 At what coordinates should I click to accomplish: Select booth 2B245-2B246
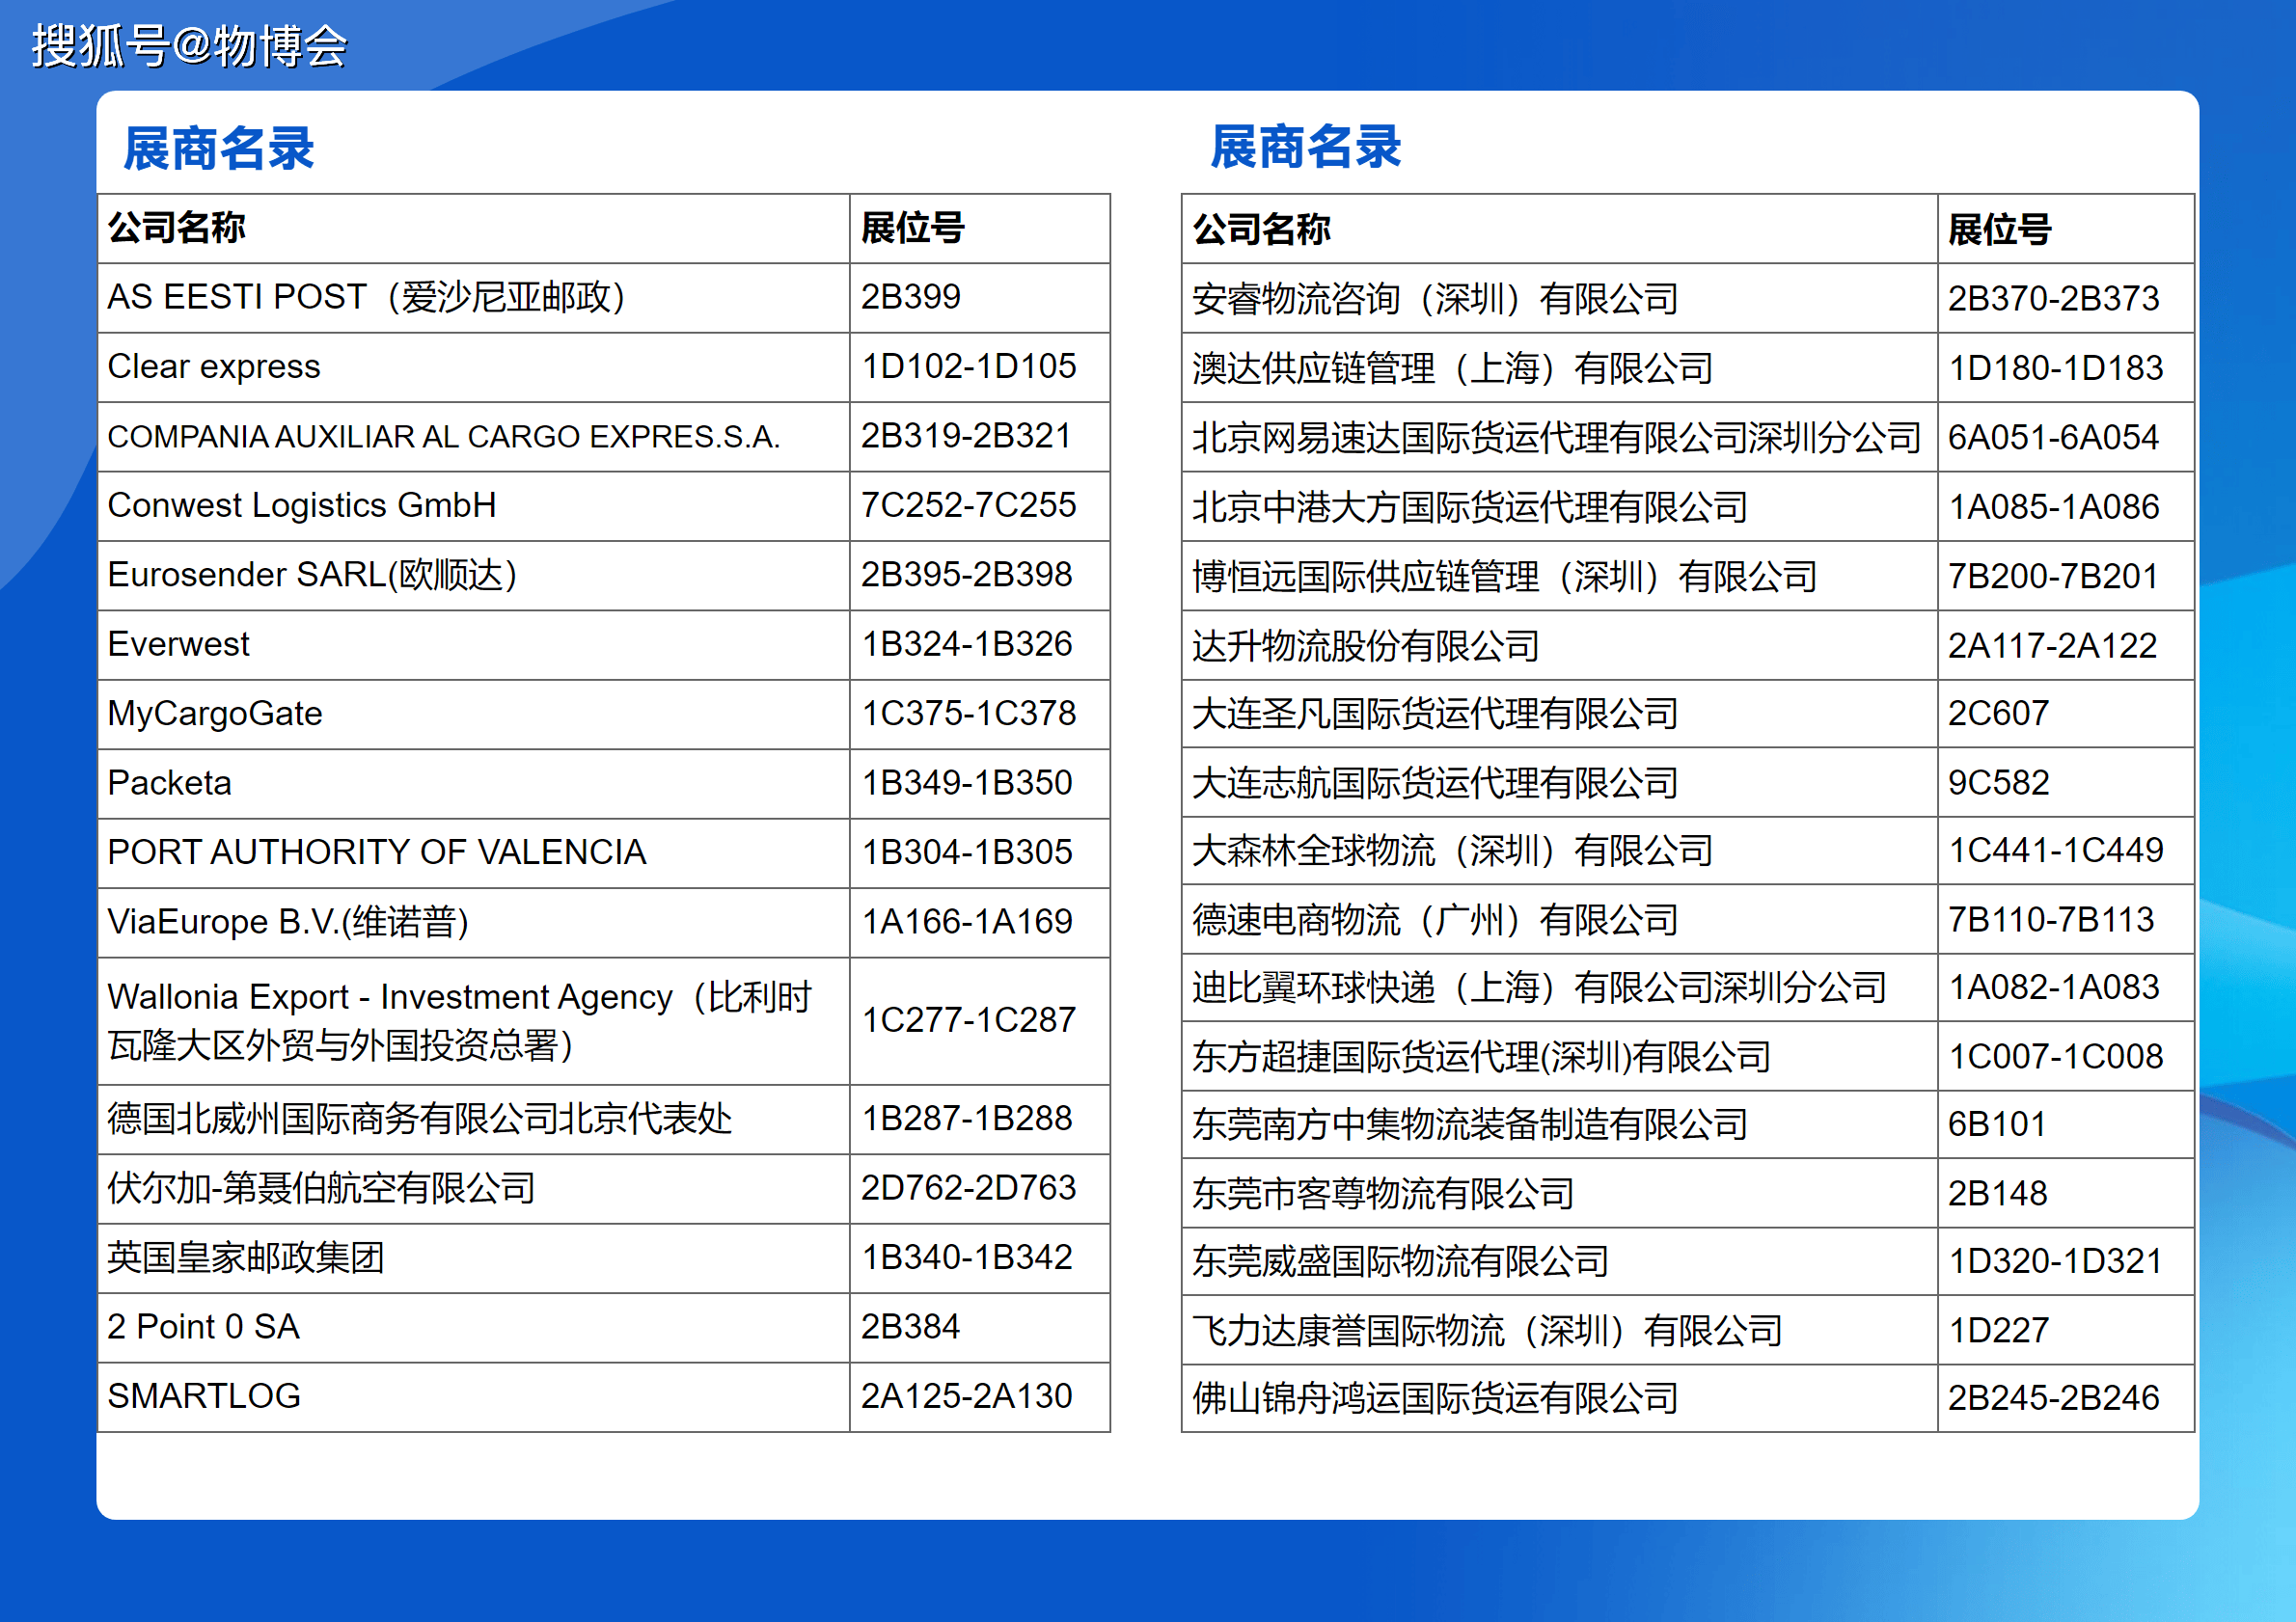point(2053,1398)
